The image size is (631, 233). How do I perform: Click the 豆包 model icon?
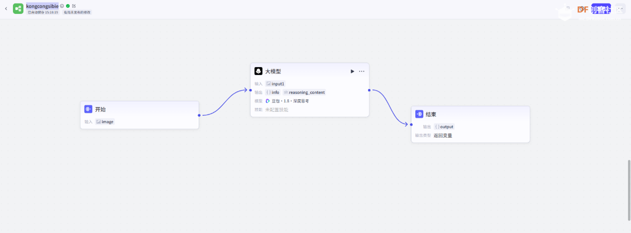point(268,101)
